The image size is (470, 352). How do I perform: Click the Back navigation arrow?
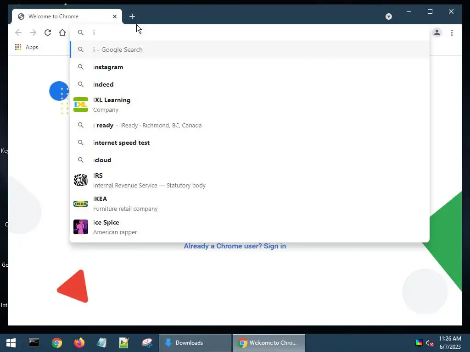click(x=18, y=33)
